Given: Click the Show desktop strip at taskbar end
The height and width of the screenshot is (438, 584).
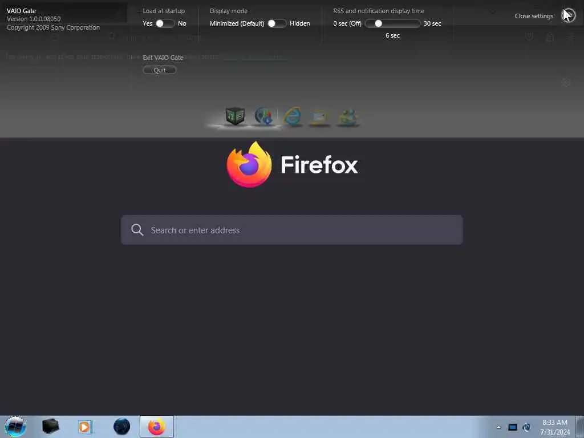Looking at the screenshot, I should point(580,427).
